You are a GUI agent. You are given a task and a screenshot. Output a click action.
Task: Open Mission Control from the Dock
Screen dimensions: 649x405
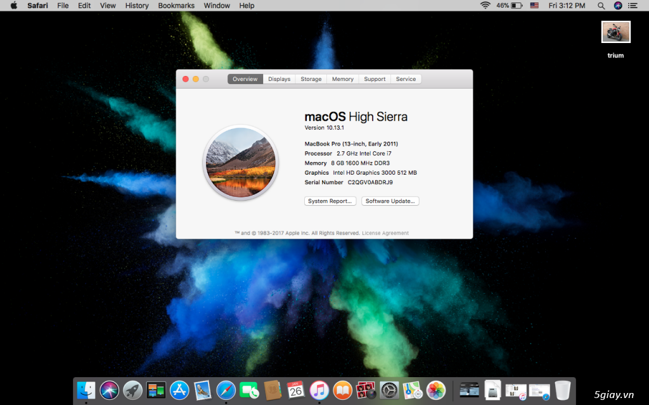click(x=156, y=390)
